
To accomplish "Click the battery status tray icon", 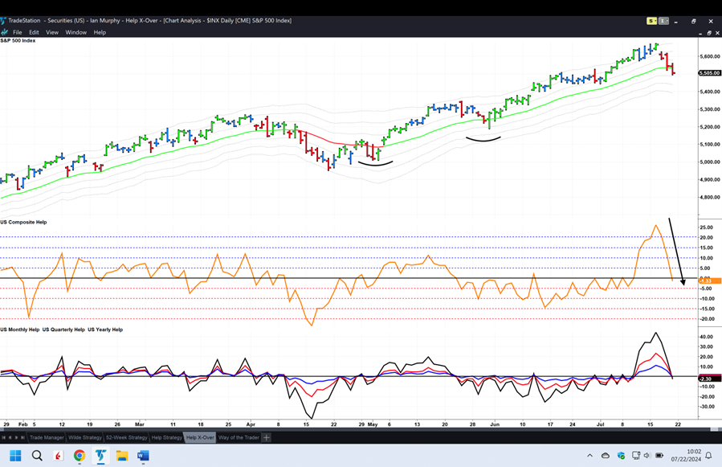I will [659, 456].
